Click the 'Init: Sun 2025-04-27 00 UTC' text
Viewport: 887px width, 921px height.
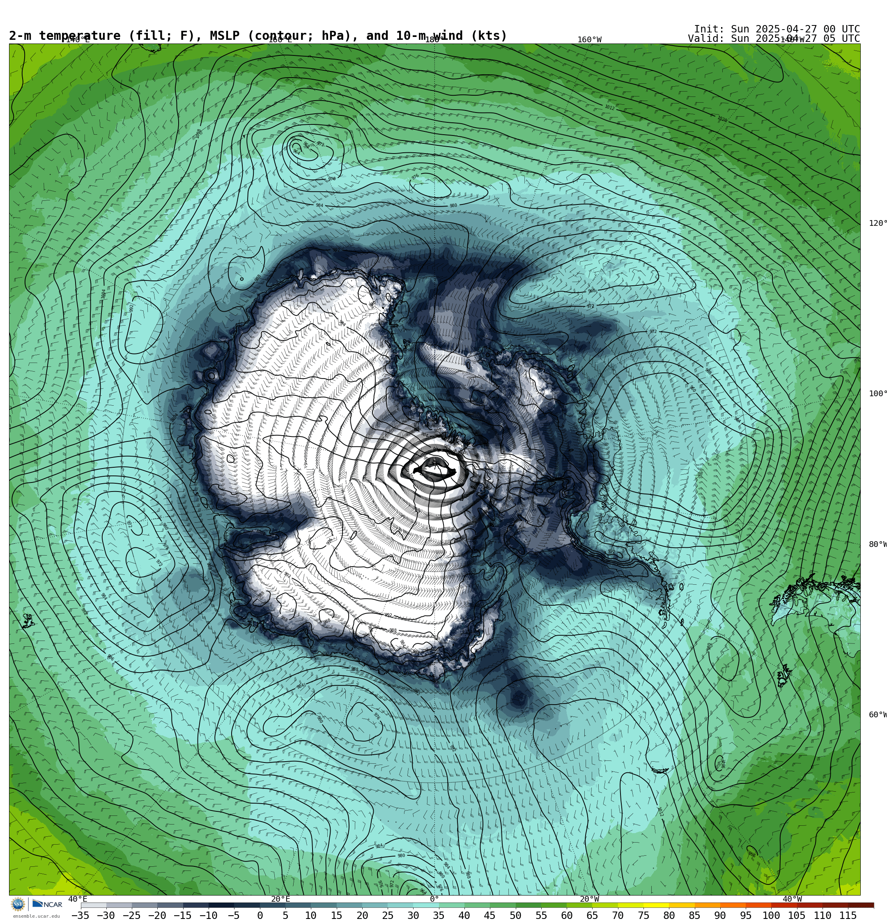777,29
